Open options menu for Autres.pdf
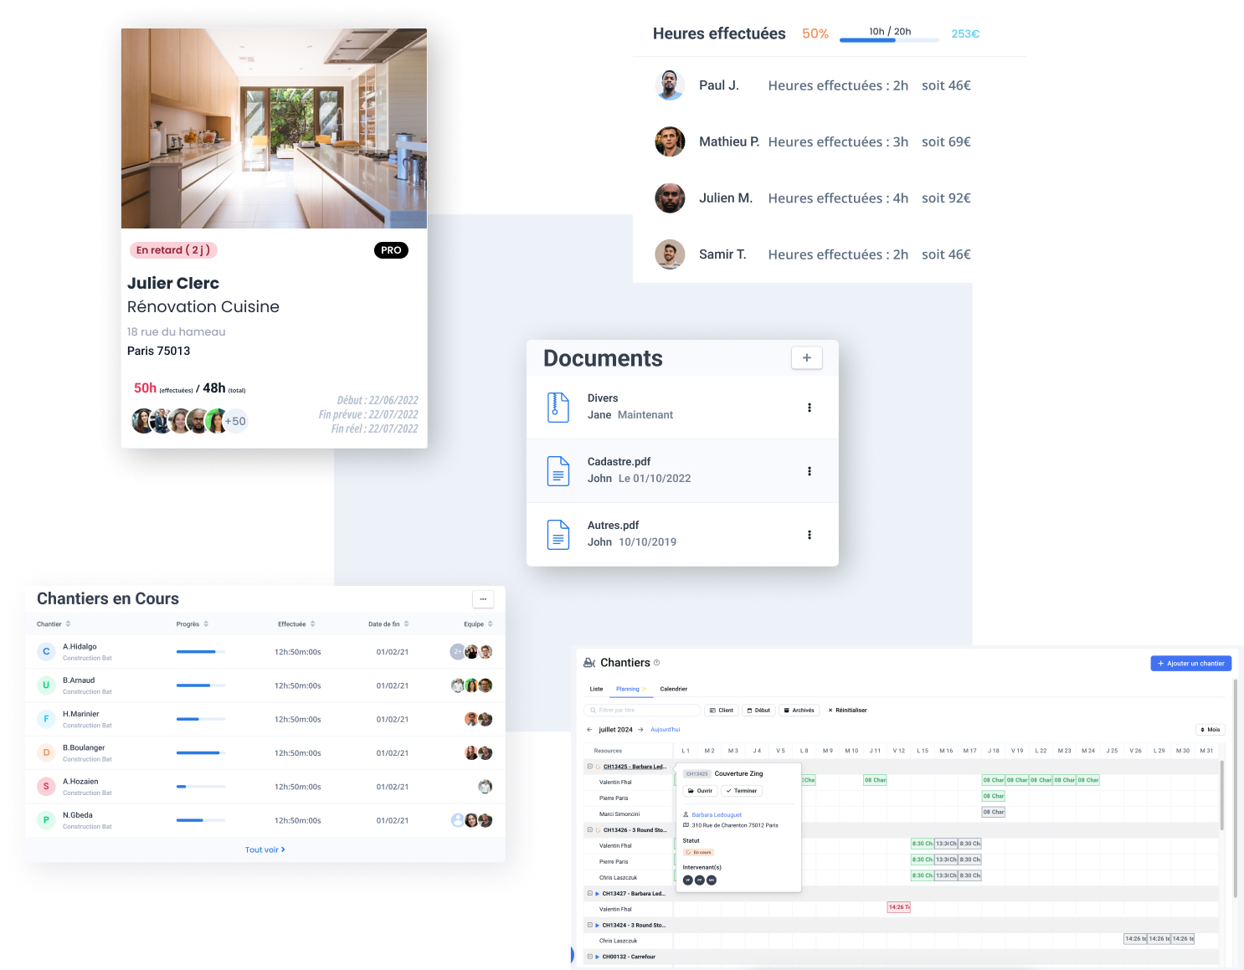The image size is (1244, 970). (809, 535)
